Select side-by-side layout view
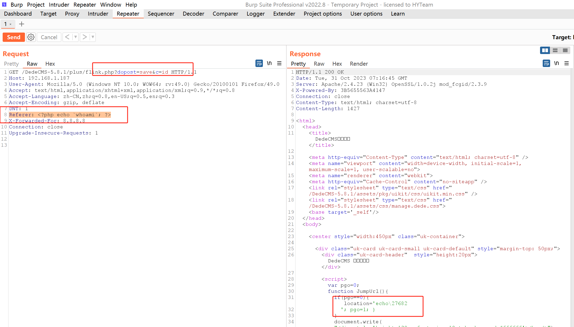This screenshot has width=574, height=327. (x=545, y=50)
